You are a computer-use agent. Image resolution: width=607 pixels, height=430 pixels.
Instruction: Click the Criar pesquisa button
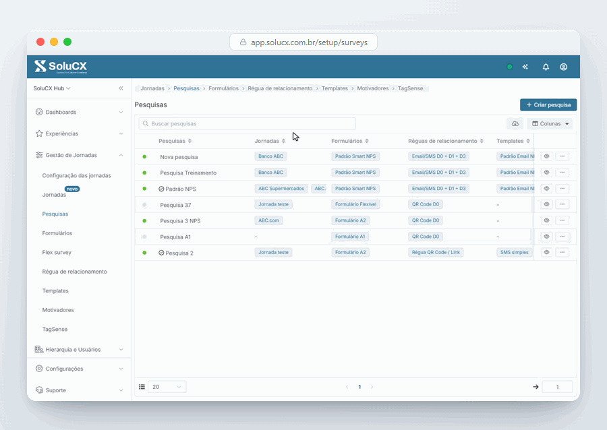point(548,104)
